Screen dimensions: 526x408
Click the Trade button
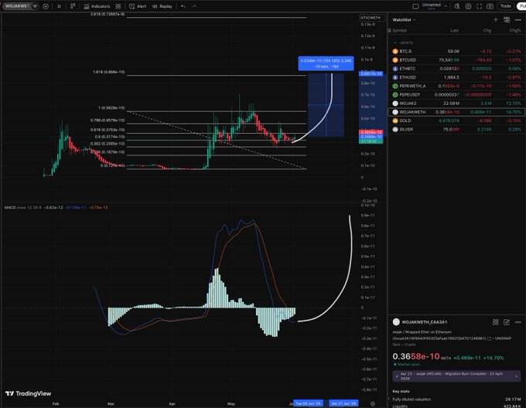506,6
